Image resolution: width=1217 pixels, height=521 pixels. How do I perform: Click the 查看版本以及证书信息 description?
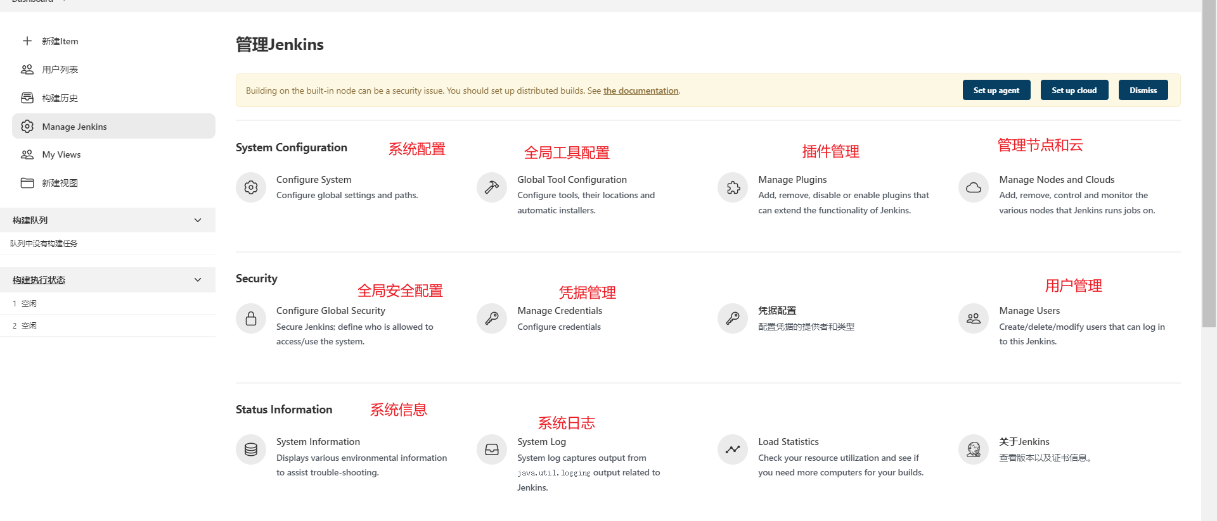point(1045,458)
